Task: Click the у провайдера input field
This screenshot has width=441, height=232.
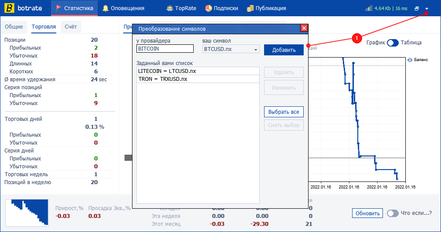Action: pyautogui.click(x=165, y=49)
